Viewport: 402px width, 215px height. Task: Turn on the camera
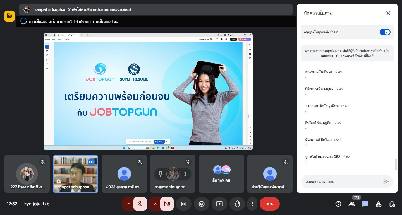point(167,204)
